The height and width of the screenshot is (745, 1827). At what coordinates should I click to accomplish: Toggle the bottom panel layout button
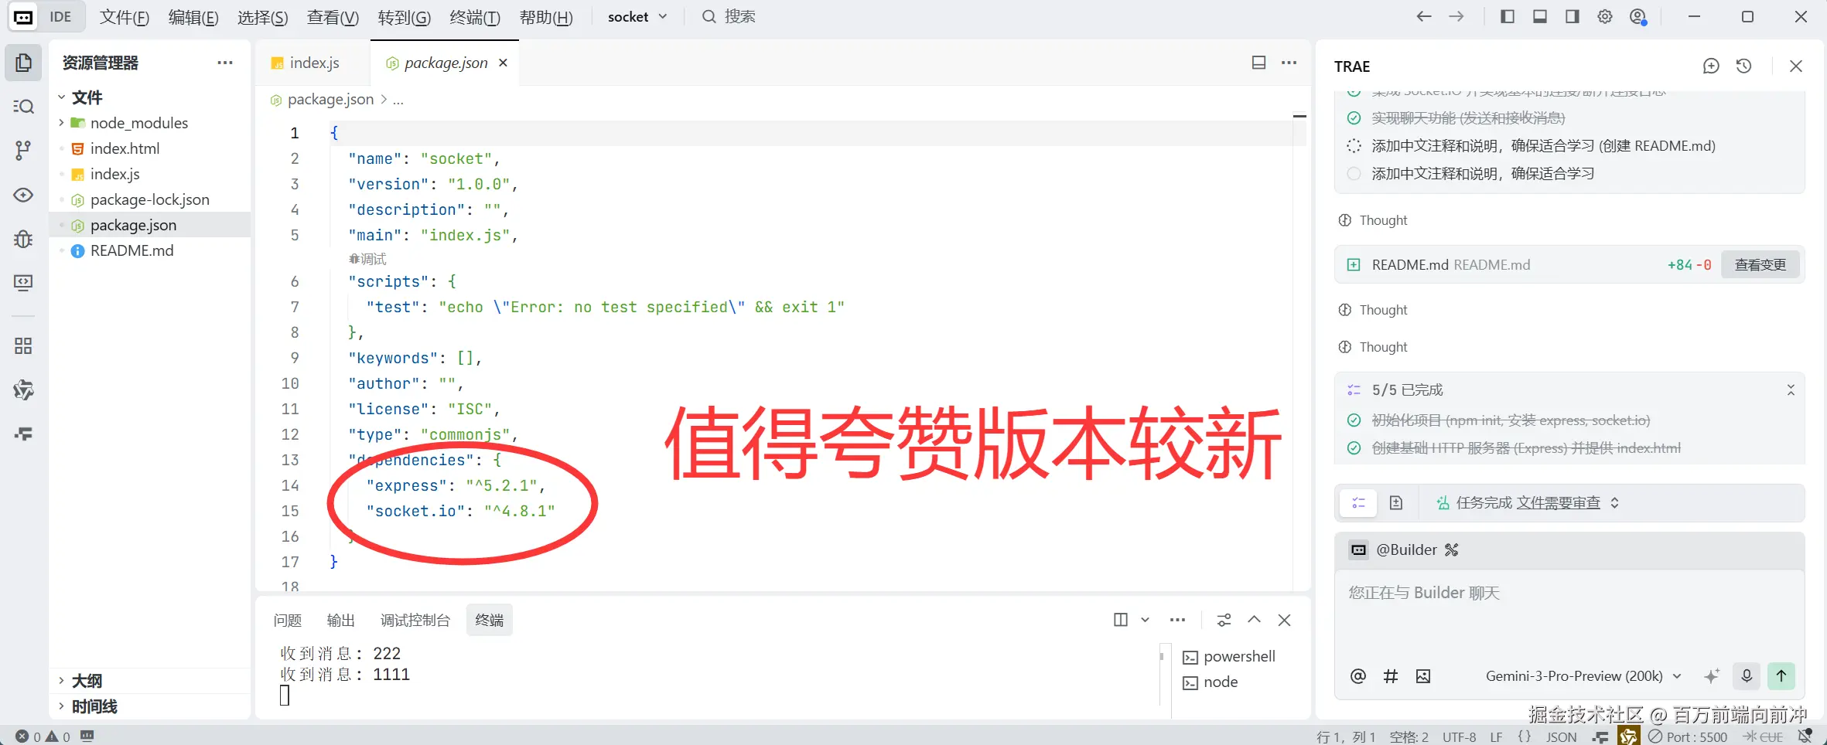(x=1539, y=16)
